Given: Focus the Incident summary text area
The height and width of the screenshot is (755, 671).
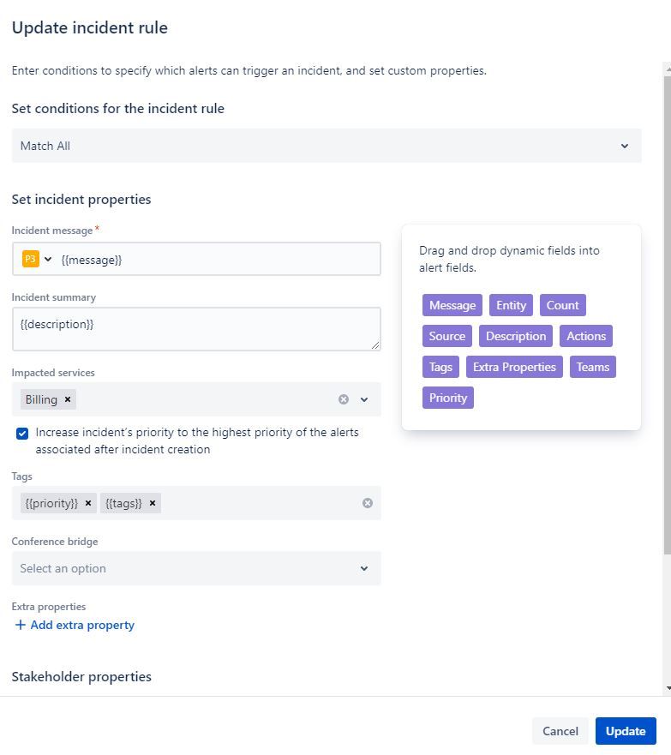Looking at the screenshot, I should (196, 329).
